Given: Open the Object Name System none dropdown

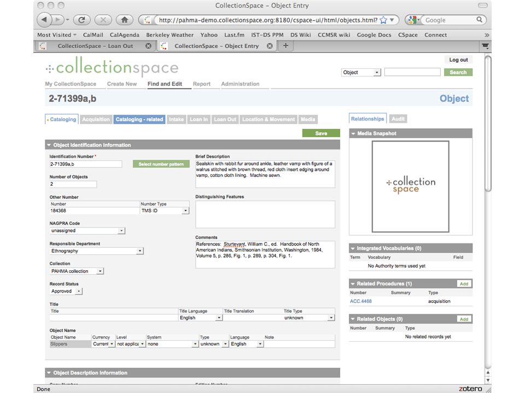Looking at the screenshot, I should (x=172, y=344).
